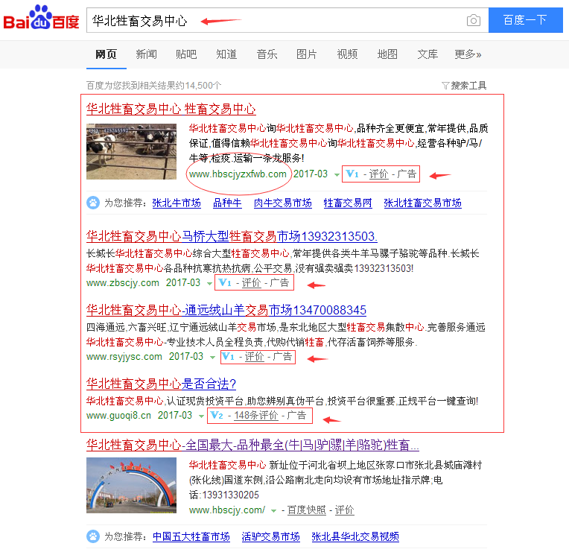Switch to the 音乐 tab

pos(267,54)
